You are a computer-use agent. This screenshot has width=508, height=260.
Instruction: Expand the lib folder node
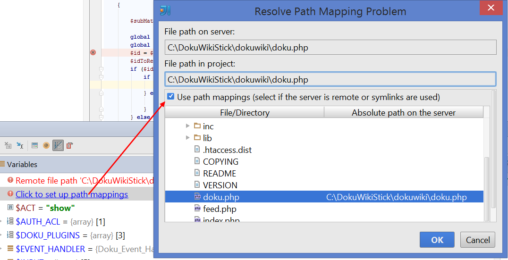coord(188,138)
